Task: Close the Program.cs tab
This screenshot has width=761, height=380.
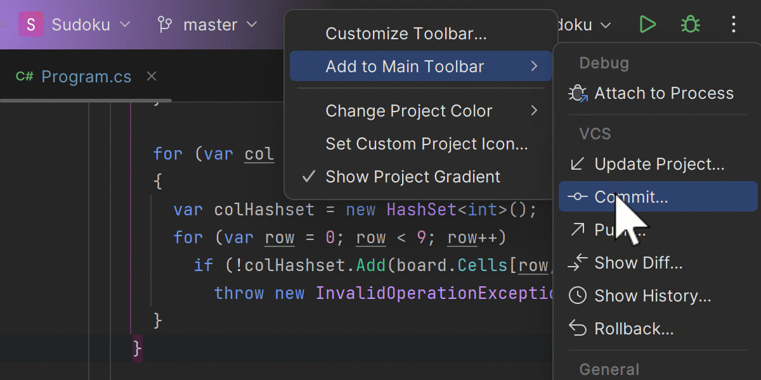Action: [152, 77]
